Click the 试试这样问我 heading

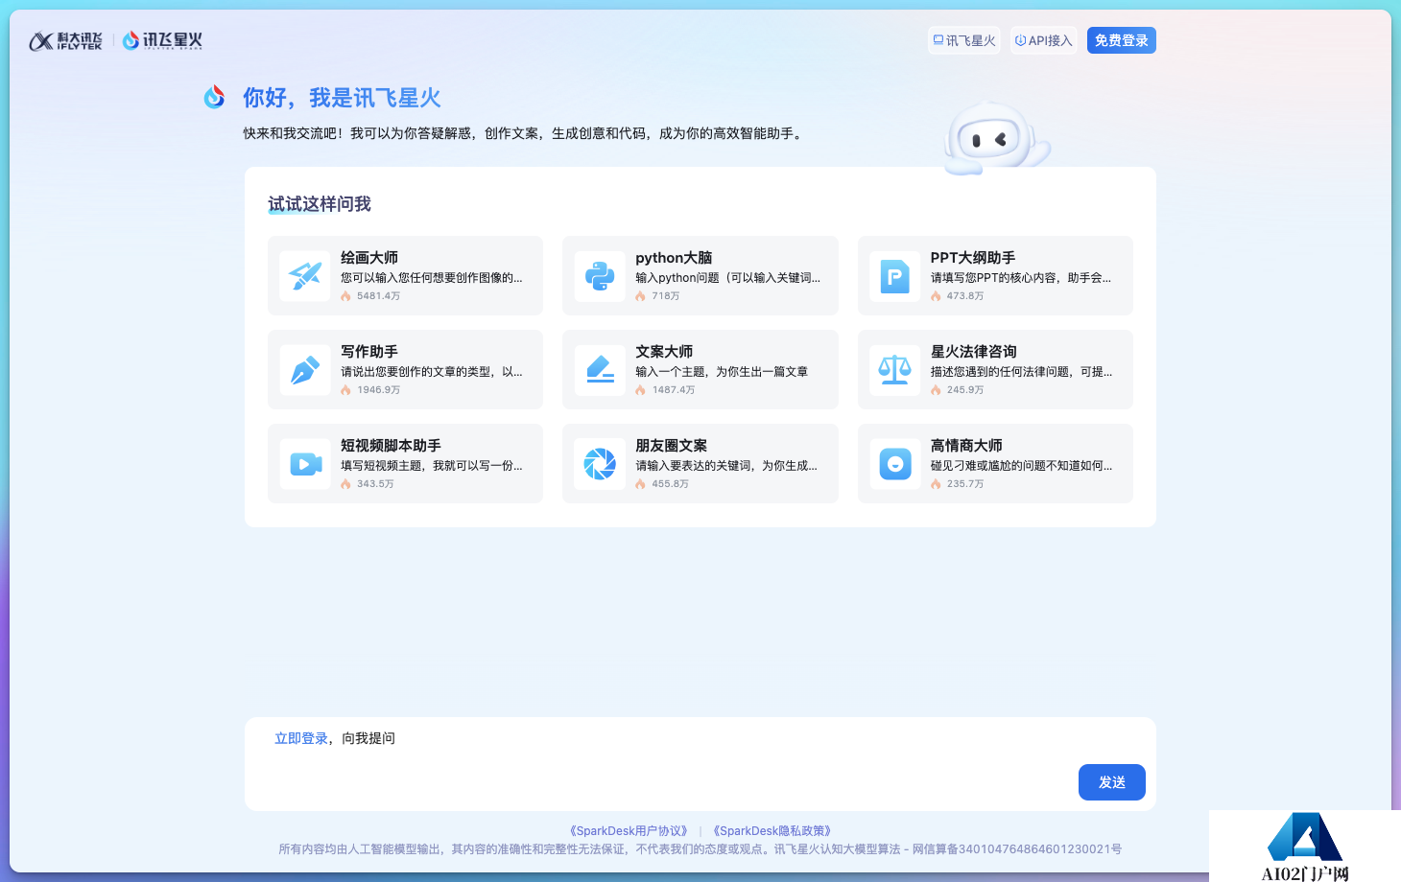(x=320, y=204)
